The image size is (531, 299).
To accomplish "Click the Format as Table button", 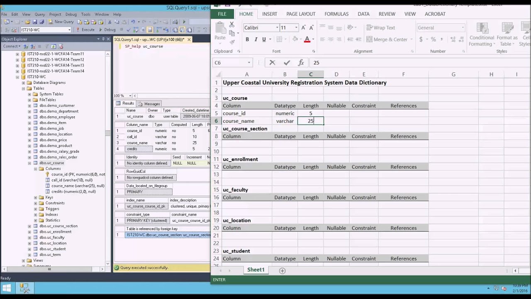I will [x=507, y=34].
